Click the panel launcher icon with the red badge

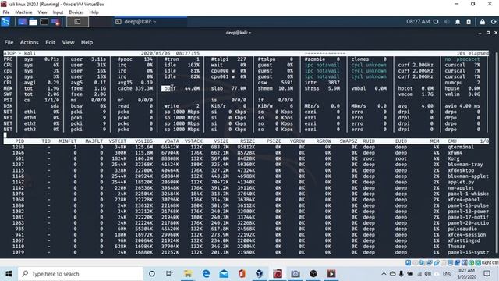[55, 22]
